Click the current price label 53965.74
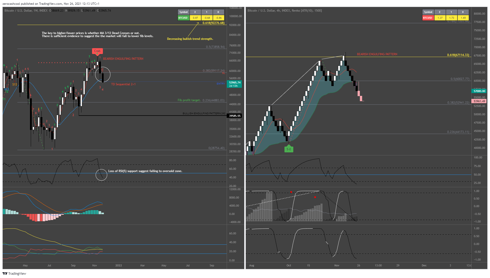Screen dimensions: 490x278 point(235,82)
